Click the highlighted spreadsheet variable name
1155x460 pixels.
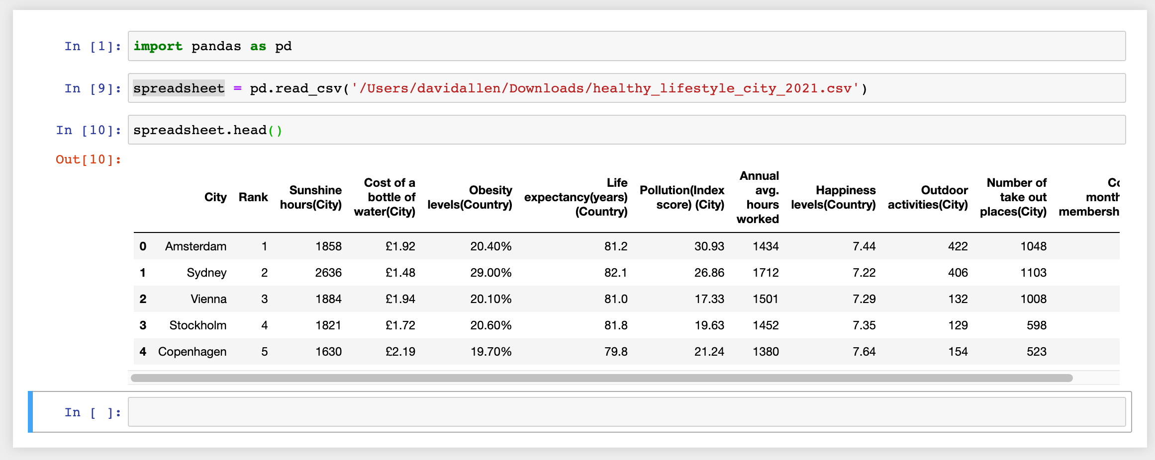point(179,88)
